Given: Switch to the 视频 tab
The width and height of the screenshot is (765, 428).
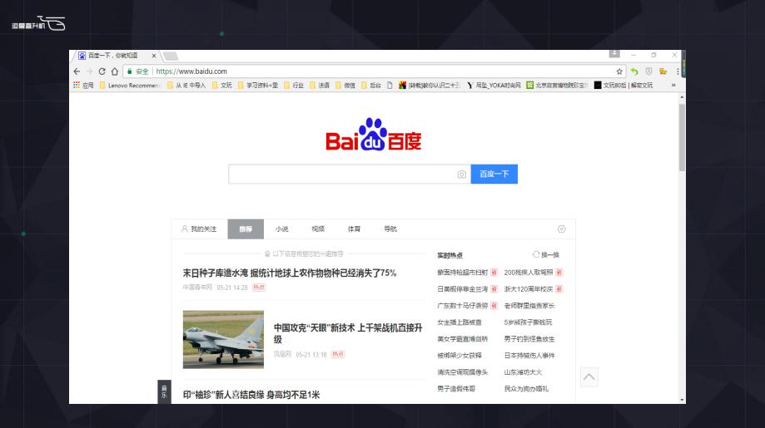Looking at the screenshot, I should [x=318, y=229].
